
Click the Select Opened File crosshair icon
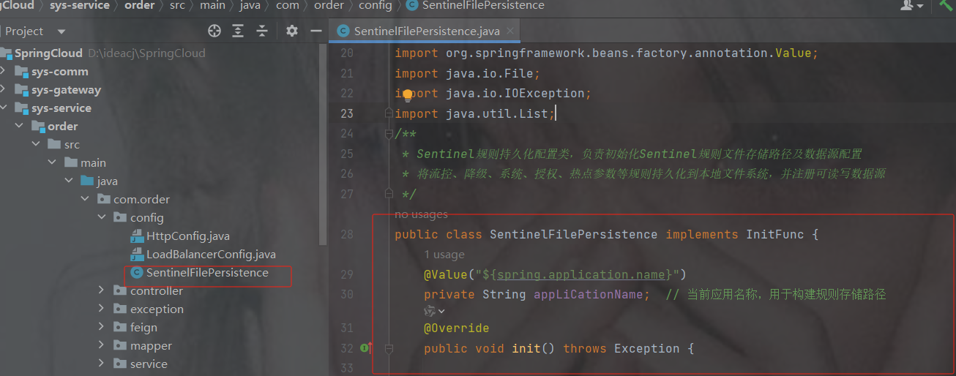tap(214, 31)
